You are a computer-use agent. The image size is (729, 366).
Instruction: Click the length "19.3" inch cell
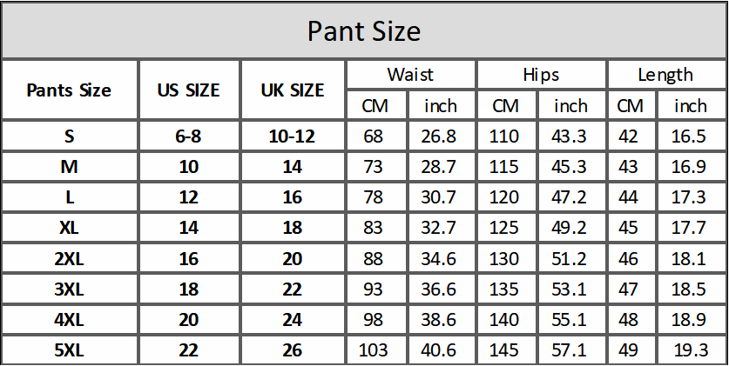(x=691, y=351)
